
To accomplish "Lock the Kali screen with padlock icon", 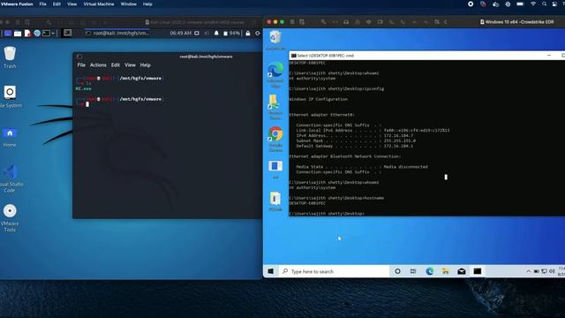I will (x=248, y=34).
